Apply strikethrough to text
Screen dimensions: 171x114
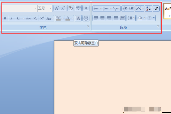click(28, 18)
